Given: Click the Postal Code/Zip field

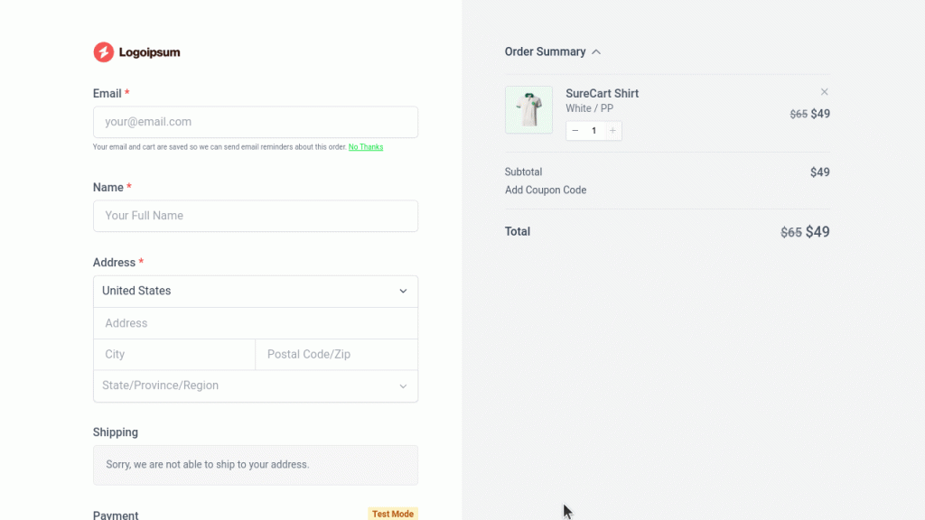Looking at the screenshot, I should pyautogui.click(x=336, y=354).
